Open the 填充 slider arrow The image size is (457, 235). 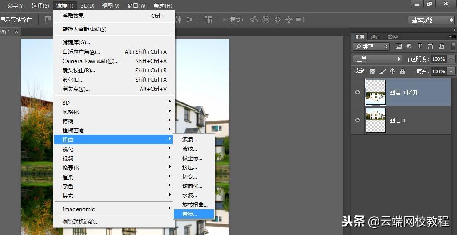pyautogui.click(x=451, y=71)
